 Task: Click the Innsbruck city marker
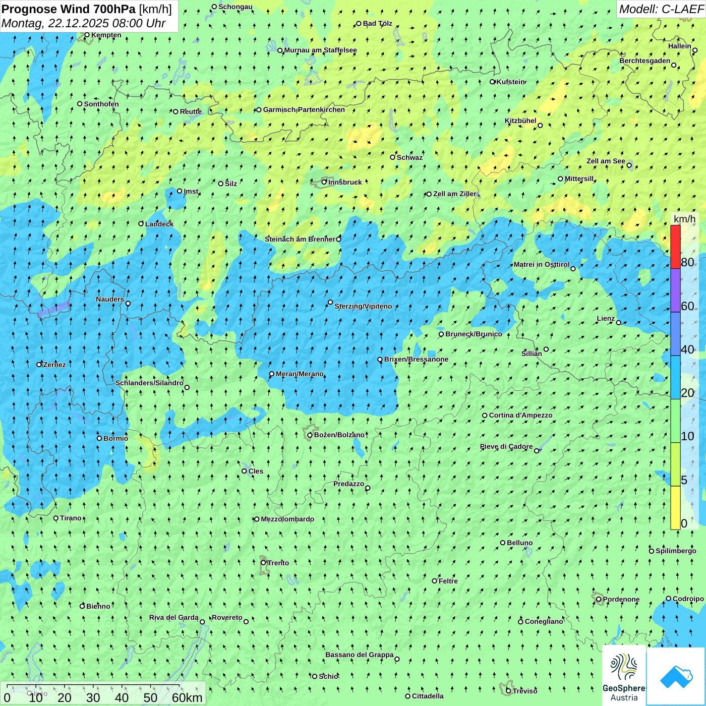pos(324,182)
